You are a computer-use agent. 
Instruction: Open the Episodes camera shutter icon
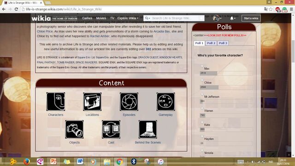point(129,101)
